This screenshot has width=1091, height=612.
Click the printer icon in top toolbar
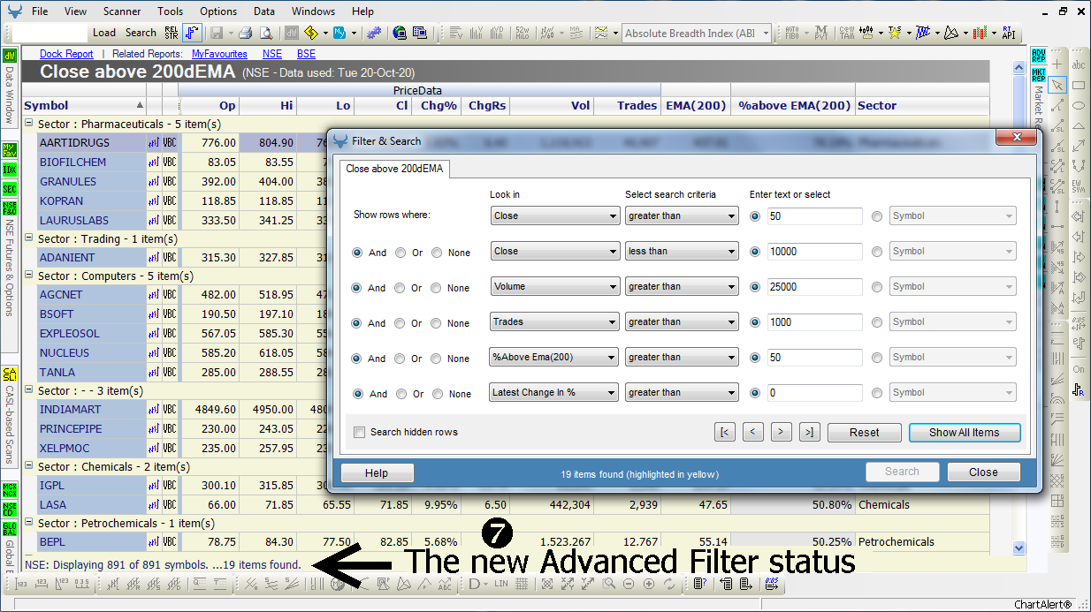(x=247, y=33)
